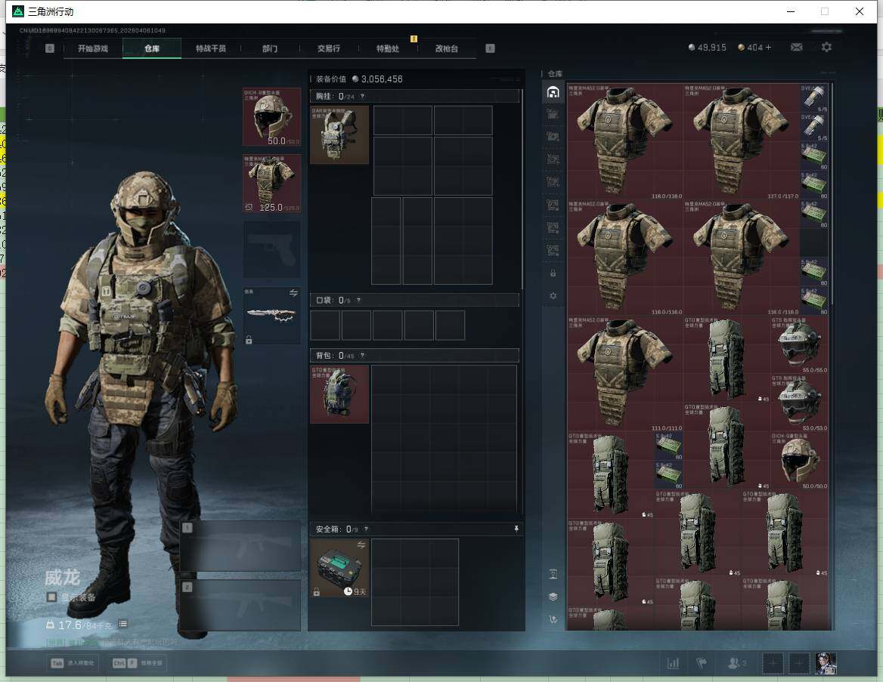
Task: Select the equipped helmet slot 50.0
Action: point(272,116)
